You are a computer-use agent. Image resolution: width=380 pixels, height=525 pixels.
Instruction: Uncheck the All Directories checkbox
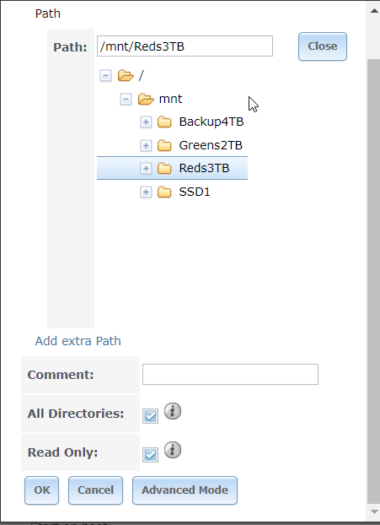[150, 416]
